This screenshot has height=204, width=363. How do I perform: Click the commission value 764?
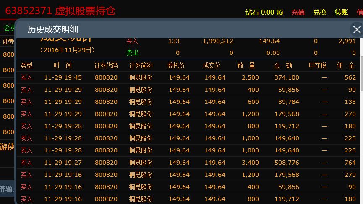coord(350,163)
